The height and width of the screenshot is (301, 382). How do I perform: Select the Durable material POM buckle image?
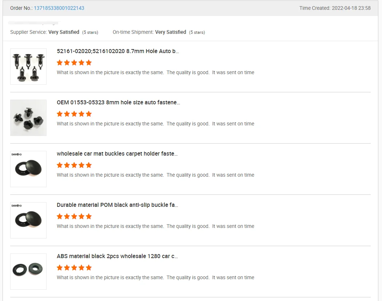click(28, 220)
